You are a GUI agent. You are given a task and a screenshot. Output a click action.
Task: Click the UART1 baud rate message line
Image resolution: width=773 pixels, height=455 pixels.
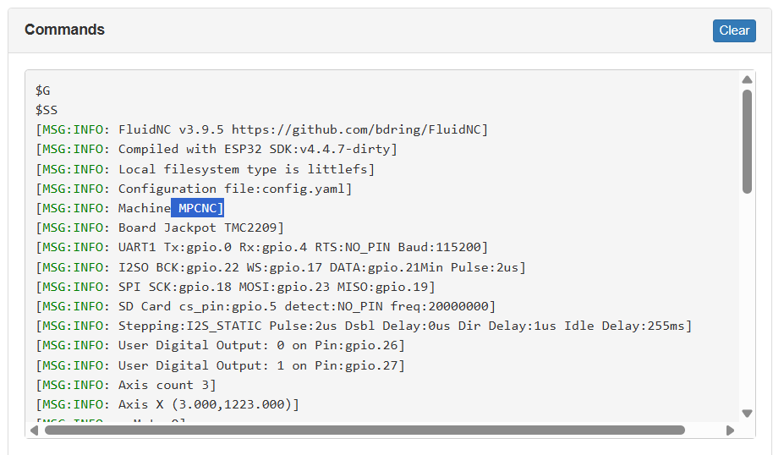tap(261, 247)
